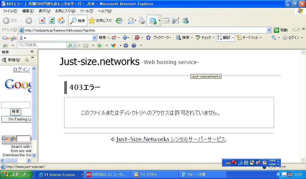Viewport: 306px width, 179px height.
Task: Click the Back (戻る) navigation button
Action: point(10,21)
